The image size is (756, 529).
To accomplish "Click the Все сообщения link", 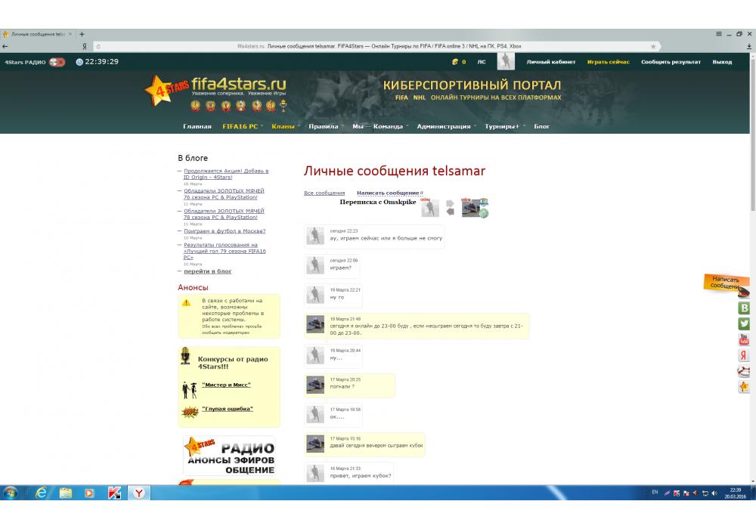I will [324, 193].
